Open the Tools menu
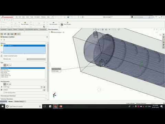The image size is (165, 124). coord(32,17)
